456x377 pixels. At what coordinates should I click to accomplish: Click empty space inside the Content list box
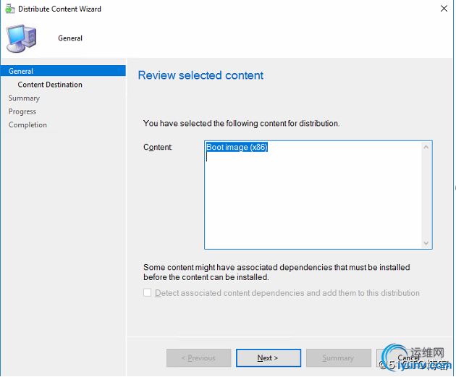[311, 203]
